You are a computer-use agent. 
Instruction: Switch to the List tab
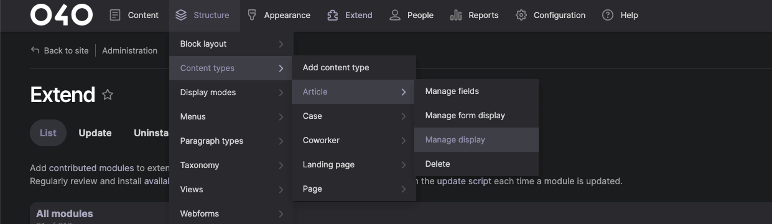coord(48,133)
